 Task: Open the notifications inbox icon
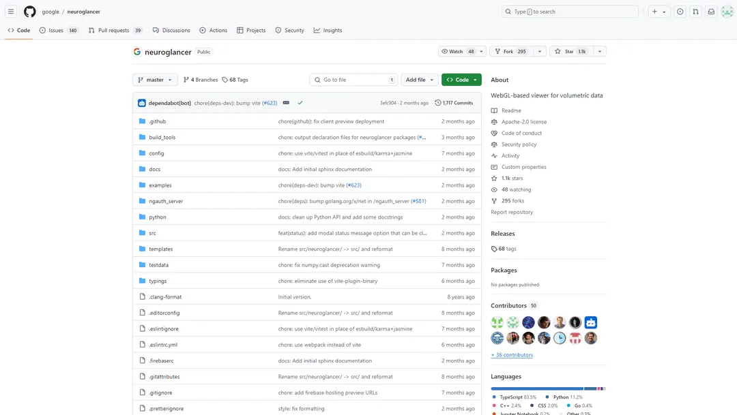click(712, 12)
